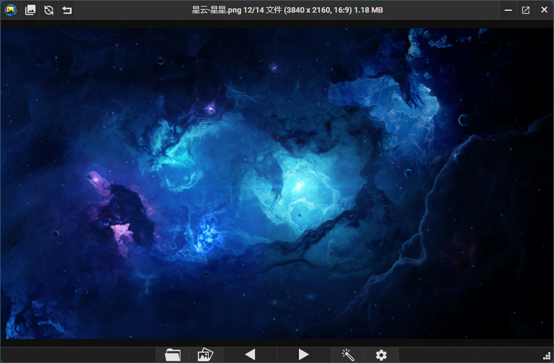
Task: Open the settings gear in bottom toolbar
Action: [x=381, y=355]
